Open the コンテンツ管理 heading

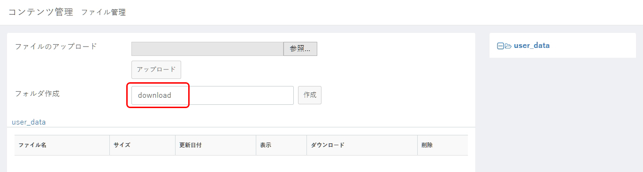[x=41, y=12]
